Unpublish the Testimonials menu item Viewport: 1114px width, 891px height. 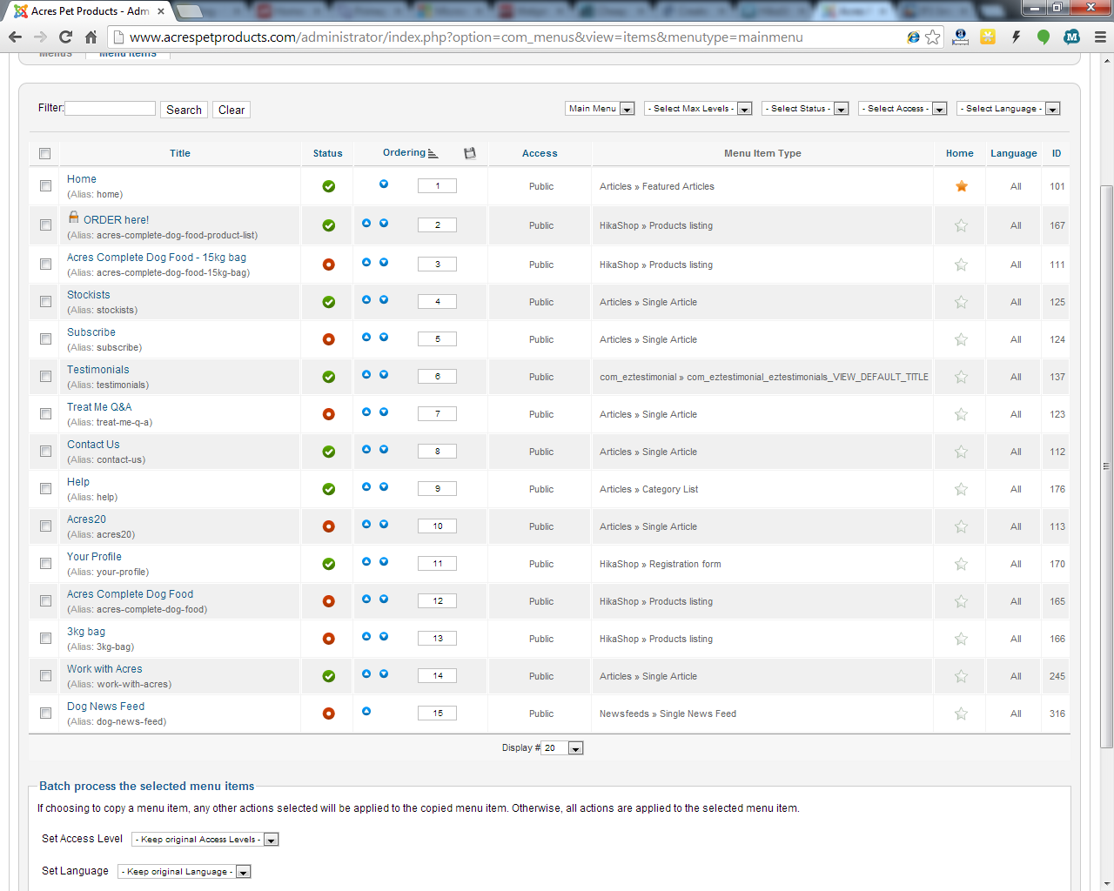(329, 377)
